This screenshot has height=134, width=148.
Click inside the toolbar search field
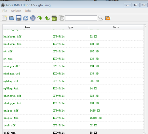click(81, 18)
